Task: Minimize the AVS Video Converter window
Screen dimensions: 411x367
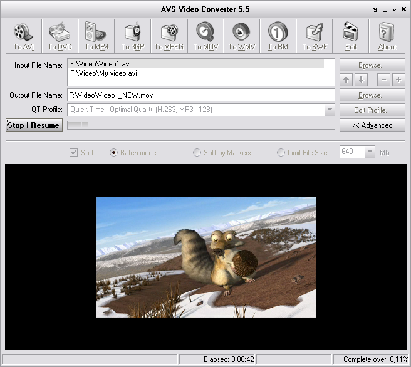Action: [385, 10]
